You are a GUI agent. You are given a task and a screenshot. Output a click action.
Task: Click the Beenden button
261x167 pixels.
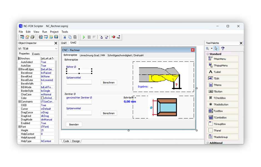pyautogui.click(x=74, y=124)
